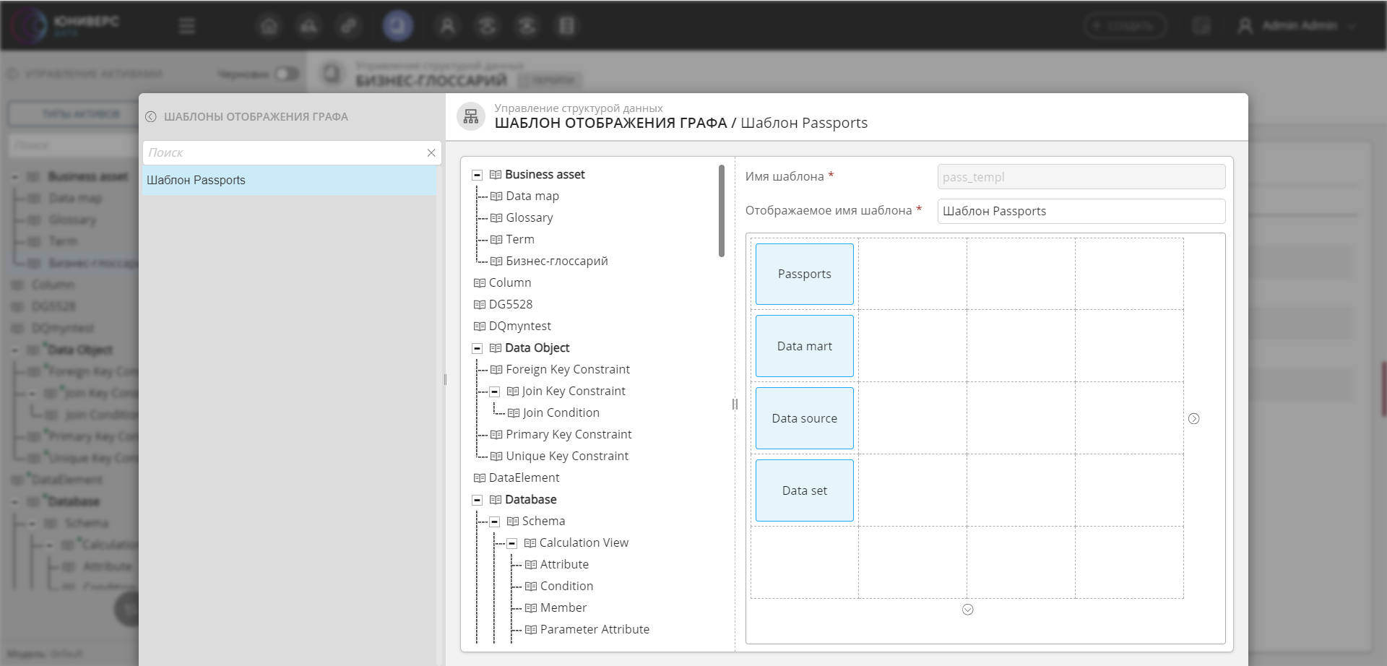Click the graph template hierarchy header icon
Viewport: 1387px width, 666px height.
coord(471,116)
